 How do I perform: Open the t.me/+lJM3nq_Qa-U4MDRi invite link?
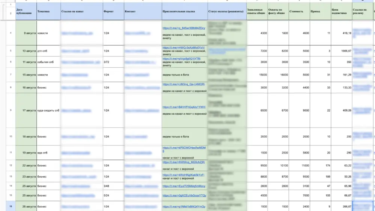(x=184, y=84)
